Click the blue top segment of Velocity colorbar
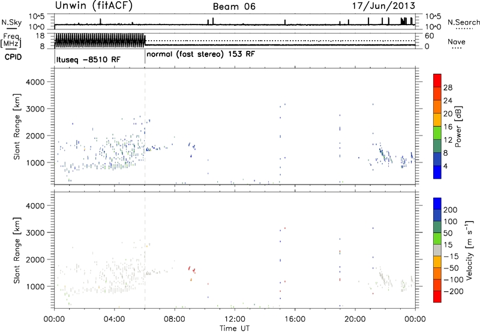The height and width of the screenshot is (332, 480). coord(437,204)
